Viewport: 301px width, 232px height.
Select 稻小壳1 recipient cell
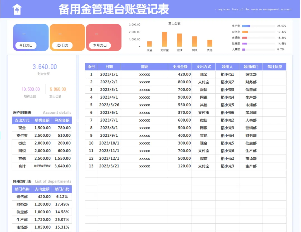click(227, 74)
